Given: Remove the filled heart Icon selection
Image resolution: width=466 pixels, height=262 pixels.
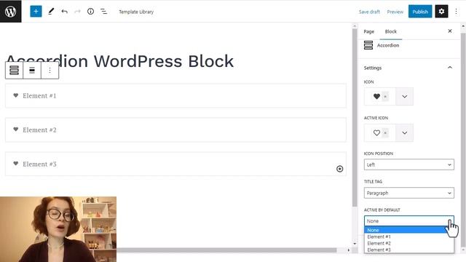Looking at the screenshot, I should point(385,97).
